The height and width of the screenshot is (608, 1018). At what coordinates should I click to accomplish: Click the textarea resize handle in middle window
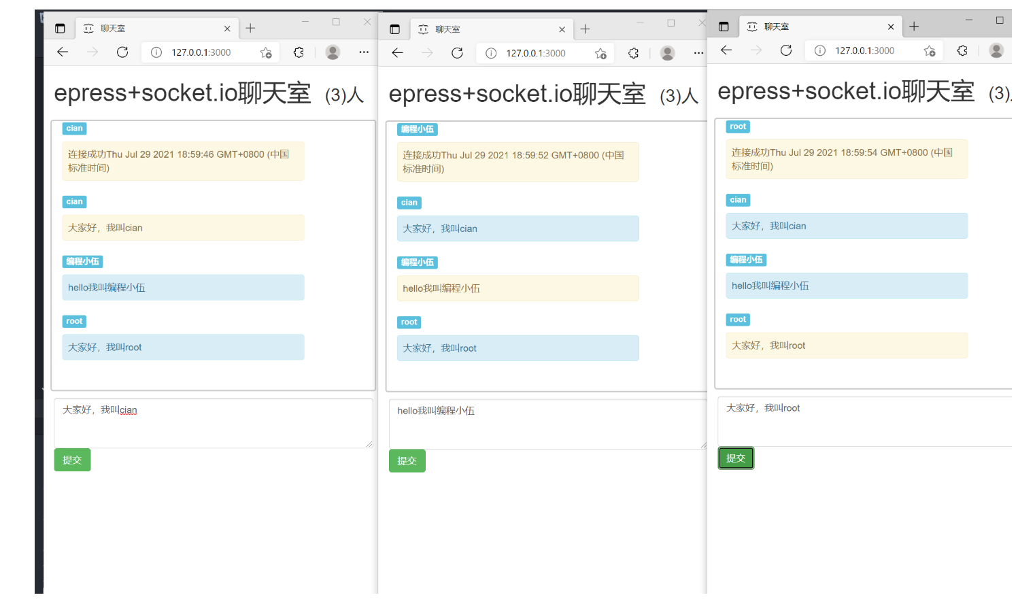(x=703, y=445)
